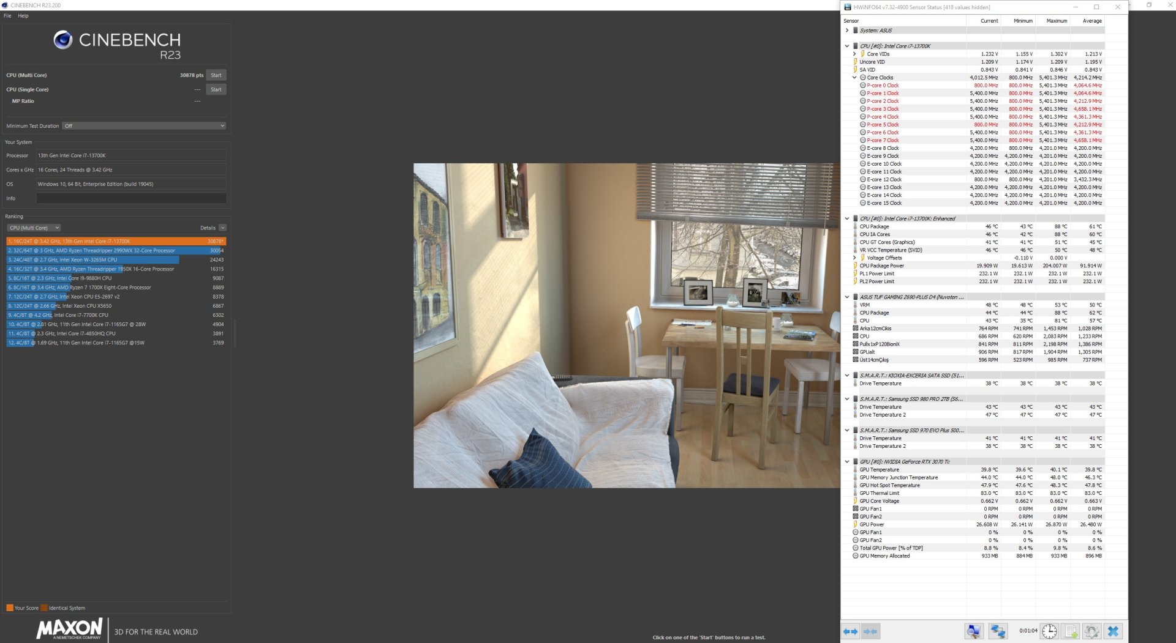Open the HWiNFO system summary monitor icon
1176x643 pixels.
(x=974, y=631)
